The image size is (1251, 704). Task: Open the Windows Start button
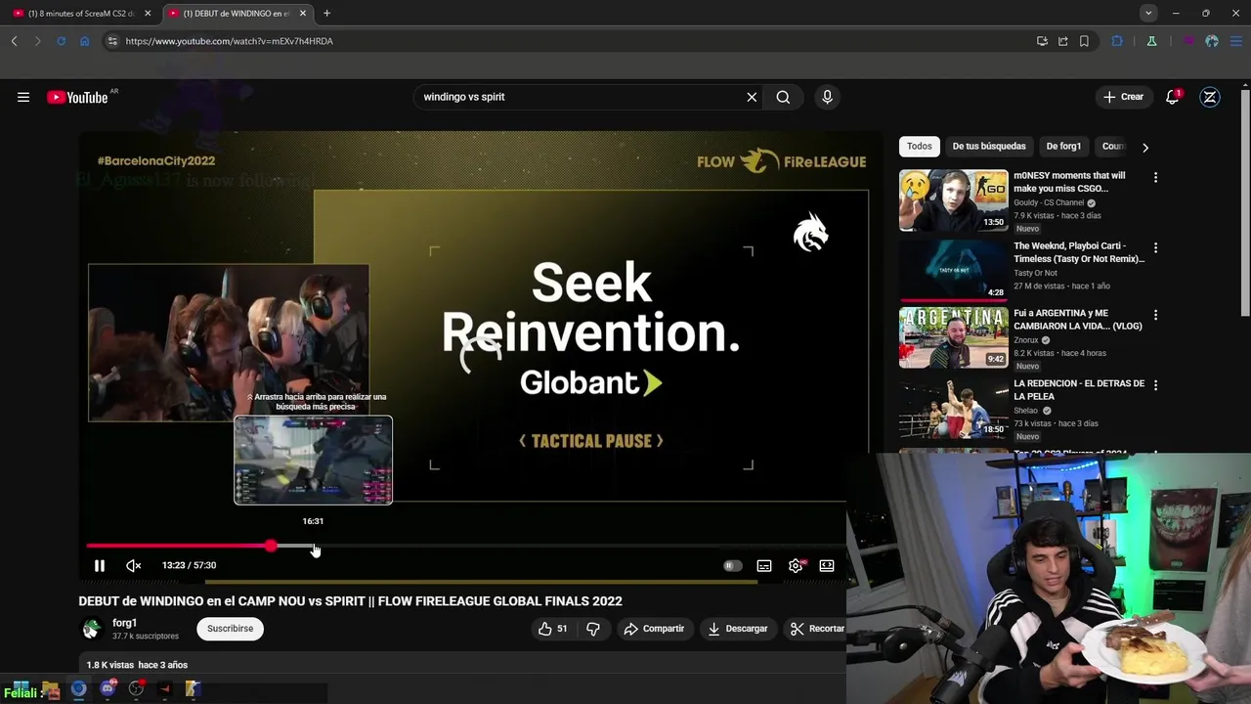pyautogui.click(x=21, y=688)
